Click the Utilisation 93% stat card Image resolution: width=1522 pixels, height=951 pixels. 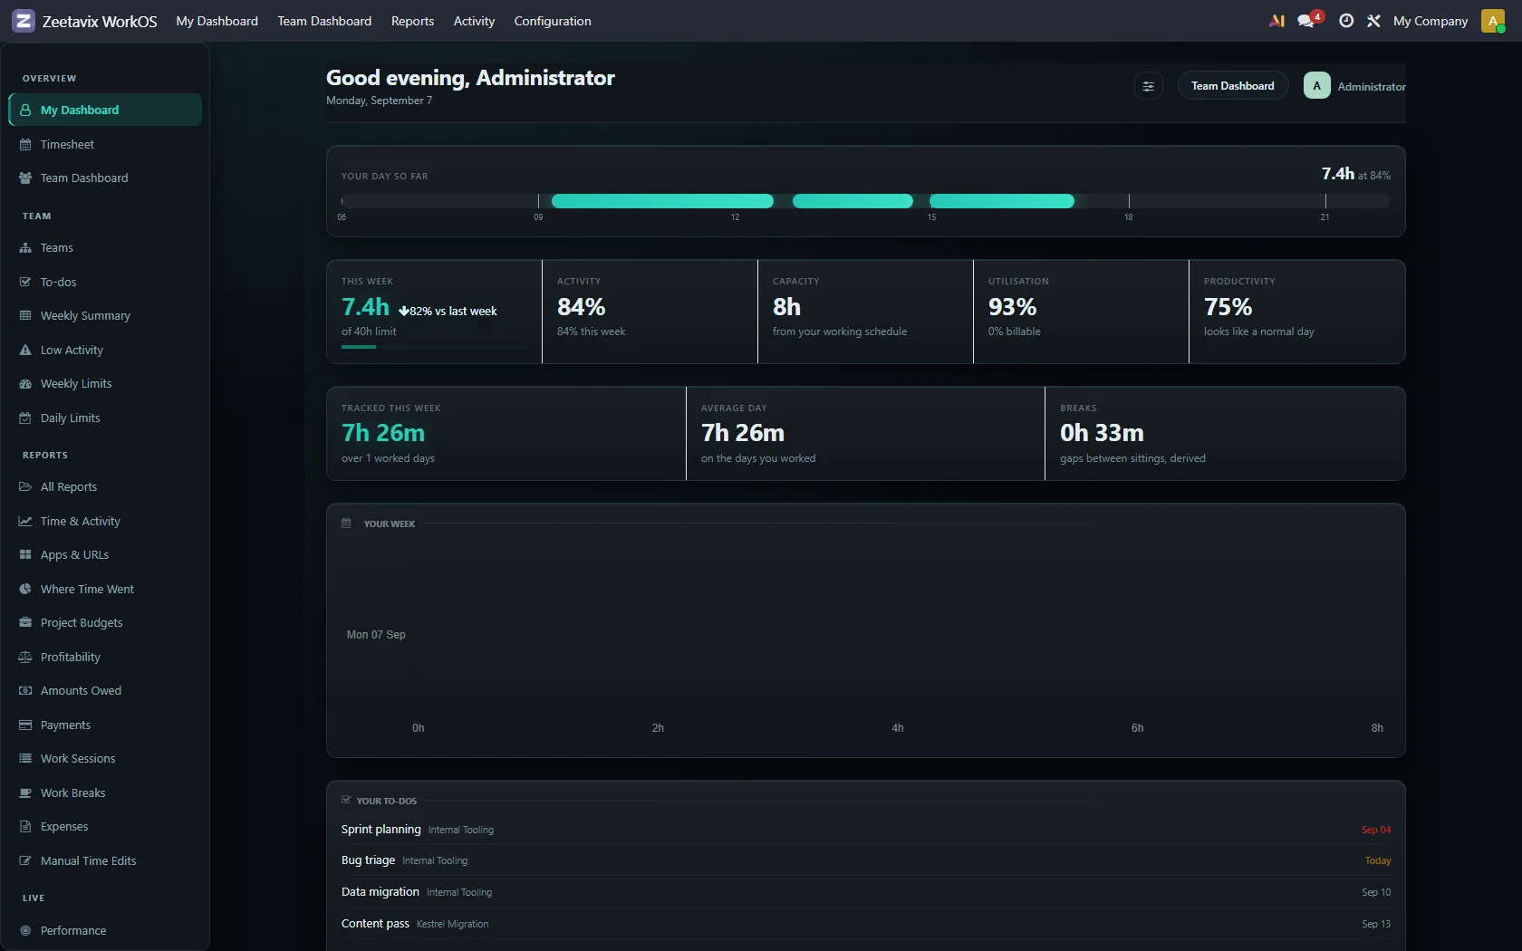1081,312
